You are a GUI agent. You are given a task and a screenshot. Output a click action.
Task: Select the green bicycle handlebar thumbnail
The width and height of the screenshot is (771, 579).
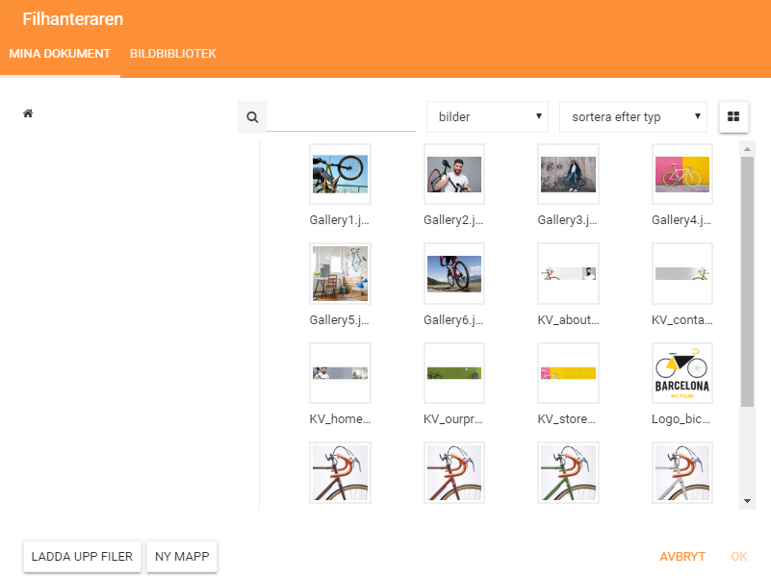point(569,473)
